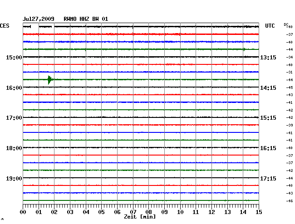Select the 16:00 local time label
Screen dimensions: 295x224
pos(14,88)
